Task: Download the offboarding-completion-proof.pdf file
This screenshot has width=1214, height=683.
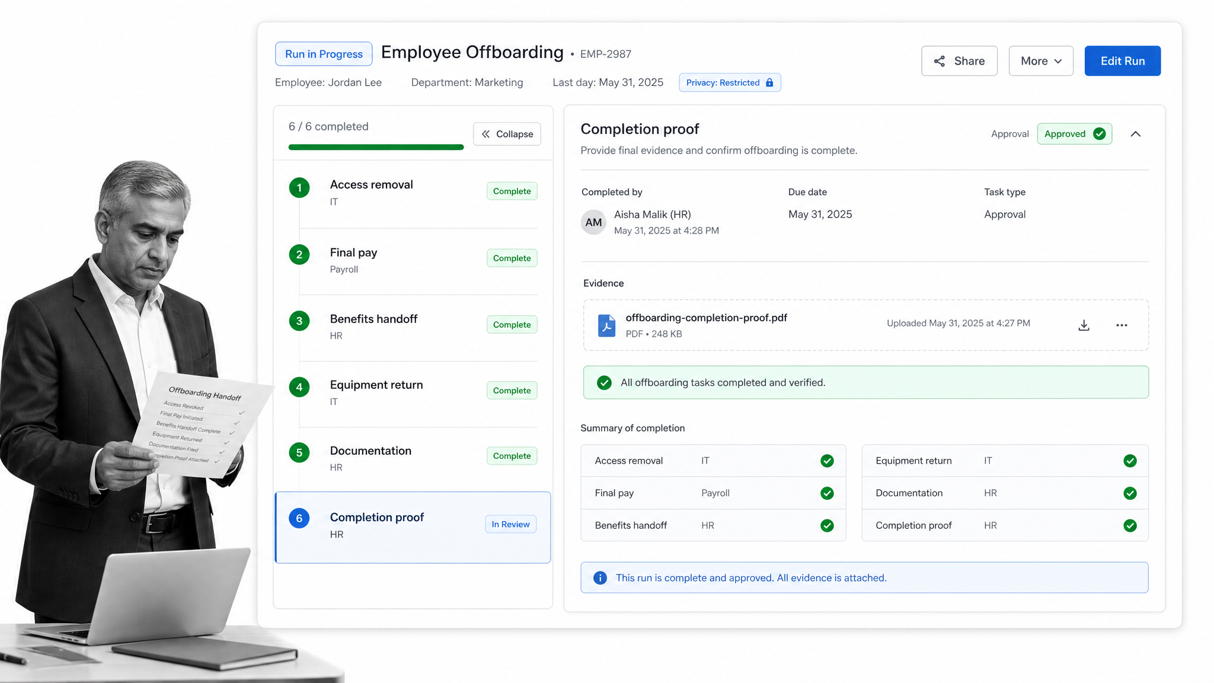Action: [1084, 325]
